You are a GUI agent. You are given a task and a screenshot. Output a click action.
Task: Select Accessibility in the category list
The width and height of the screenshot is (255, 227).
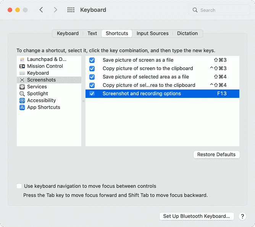tap(49, 101)
